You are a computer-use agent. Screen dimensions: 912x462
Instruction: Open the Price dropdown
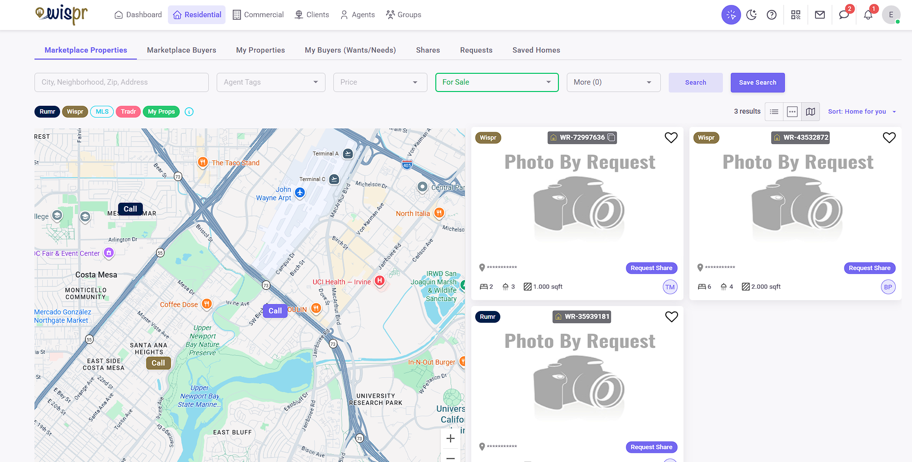pos(380,82)
